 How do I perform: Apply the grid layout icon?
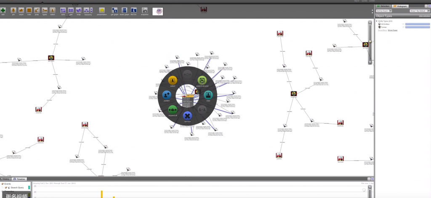click(x=70, y=10)
